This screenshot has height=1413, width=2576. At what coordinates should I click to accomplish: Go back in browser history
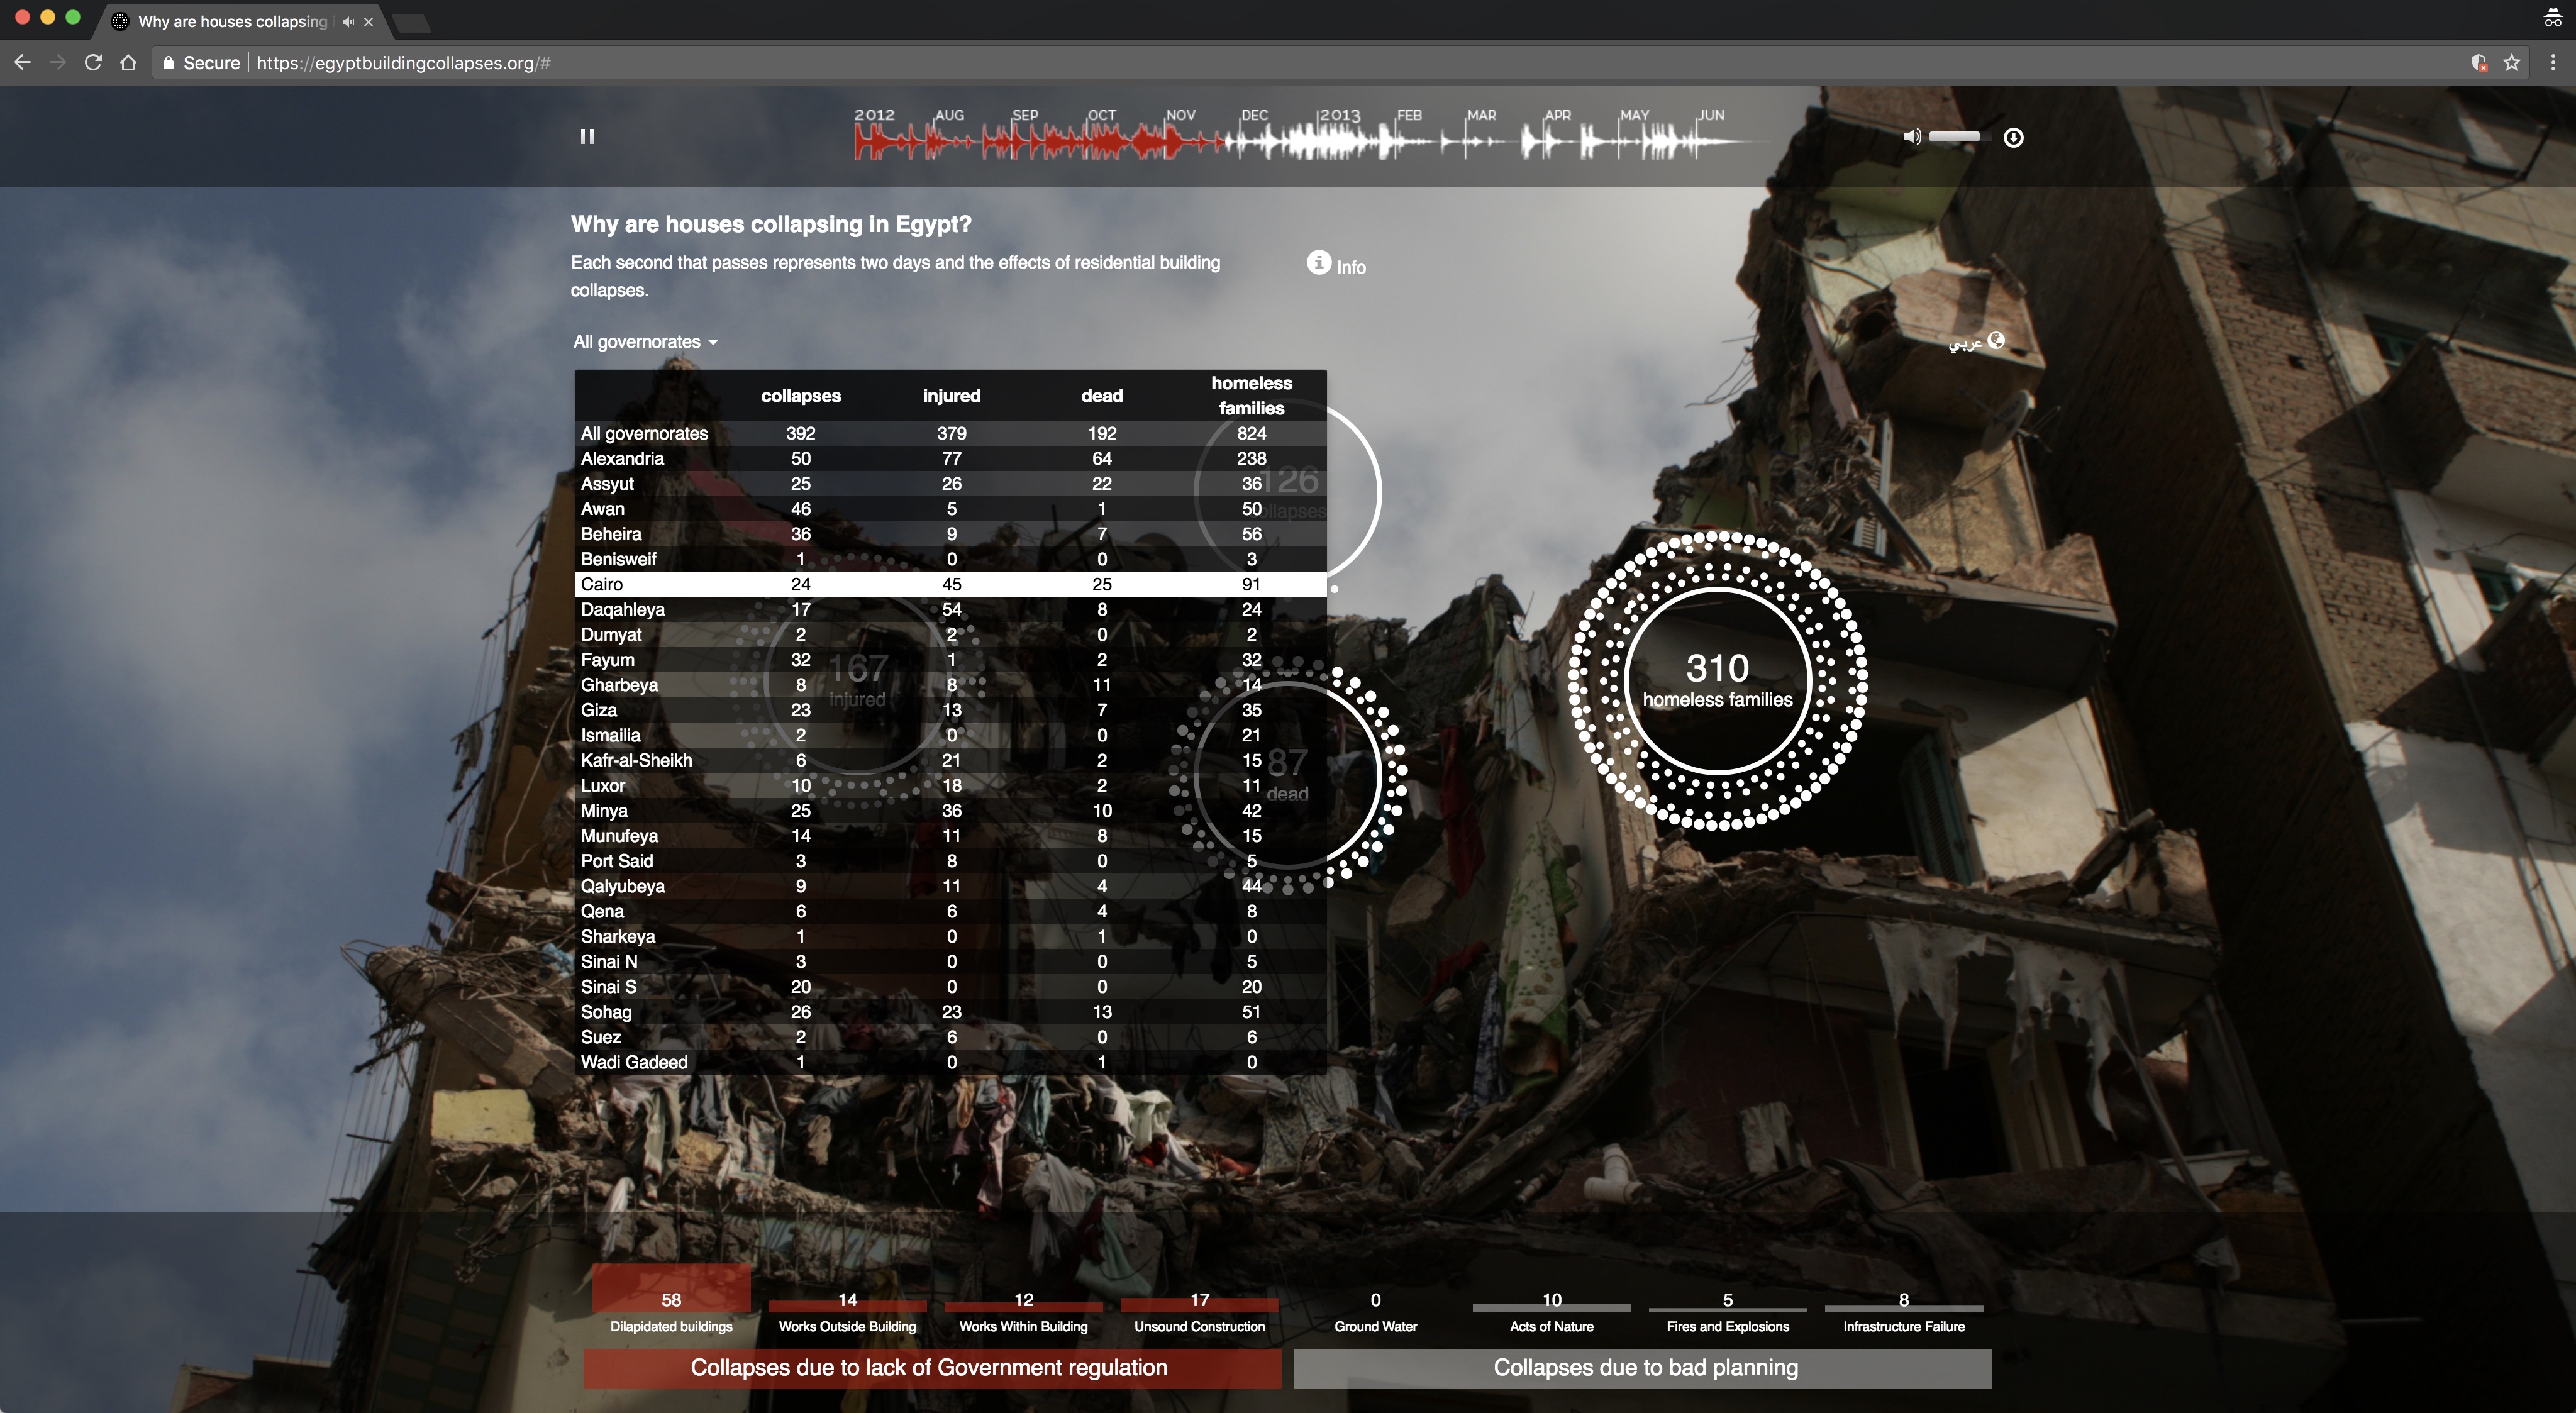point(23,62)
